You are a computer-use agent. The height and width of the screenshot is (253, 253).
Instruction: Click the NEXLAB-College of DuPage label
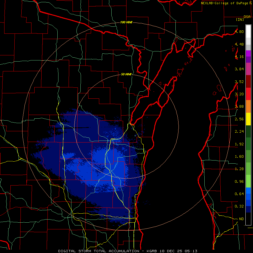(224, 3)
